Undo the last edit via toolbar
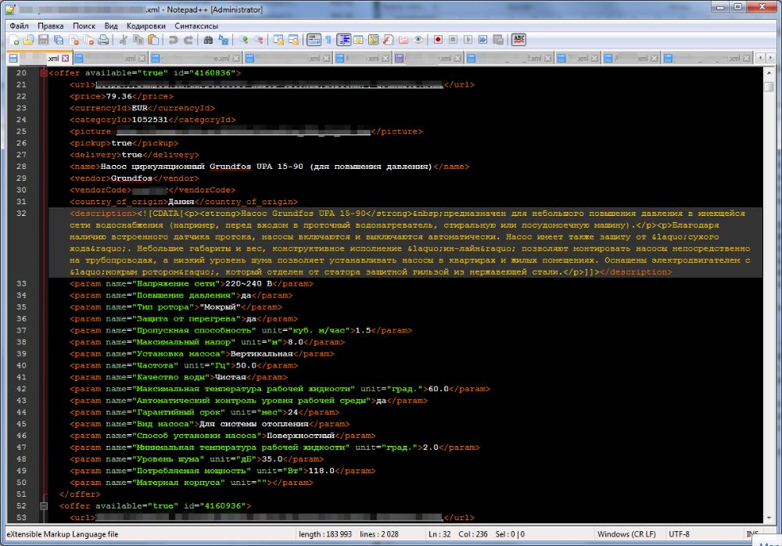Screen dimensions: 782x546 tap(173, 39)
